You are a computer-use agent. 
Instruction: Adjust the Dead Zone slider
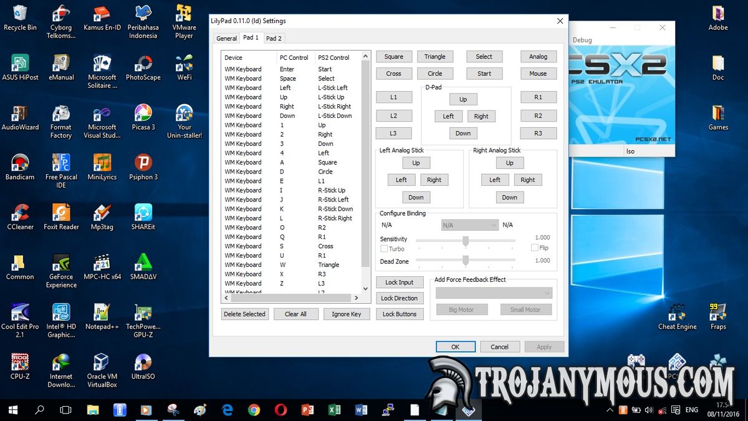(466, 261)
